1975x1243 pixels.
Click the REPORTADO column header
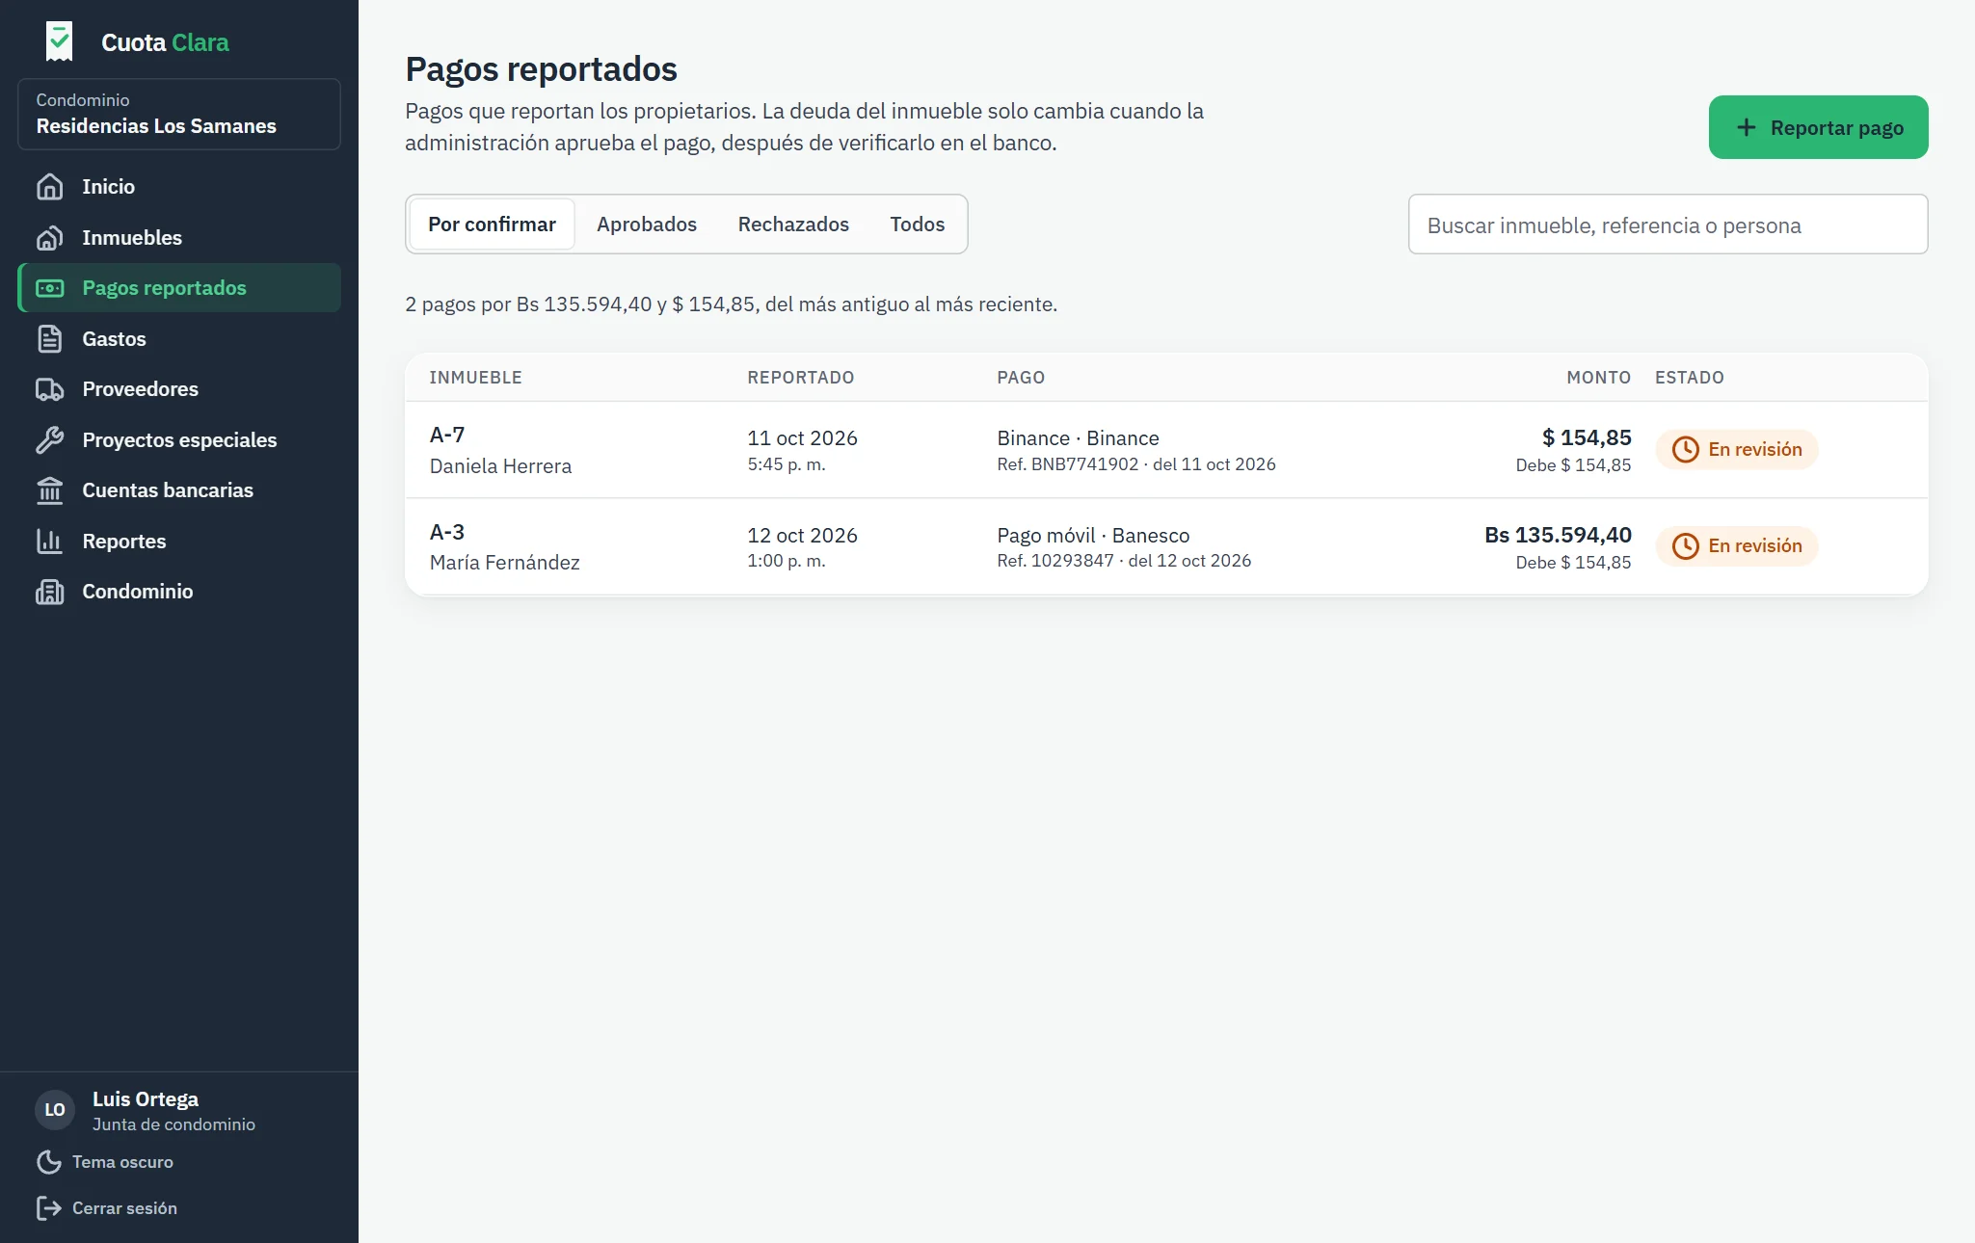pos(800,378)
